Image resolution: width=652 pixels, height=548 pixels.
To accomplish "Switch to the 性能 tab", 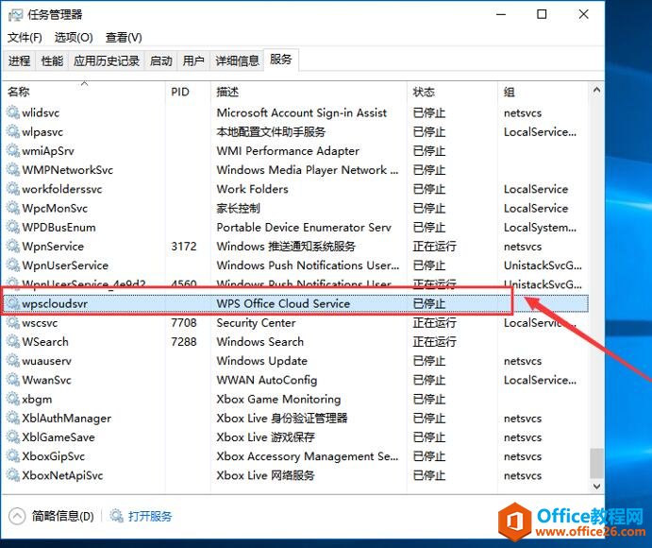I will pos(53,61).
